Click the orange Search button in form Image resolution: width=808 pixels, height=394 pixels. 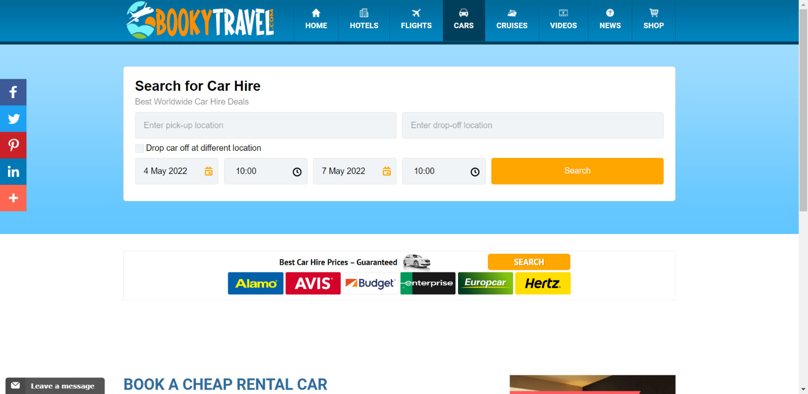(x=577, y=171)
